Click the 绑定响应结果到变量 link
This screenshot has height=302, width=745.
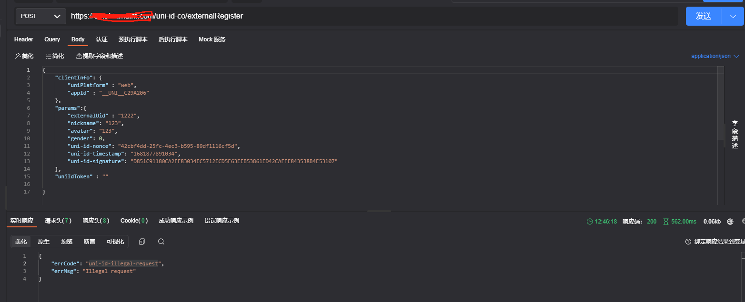[719, 242]
